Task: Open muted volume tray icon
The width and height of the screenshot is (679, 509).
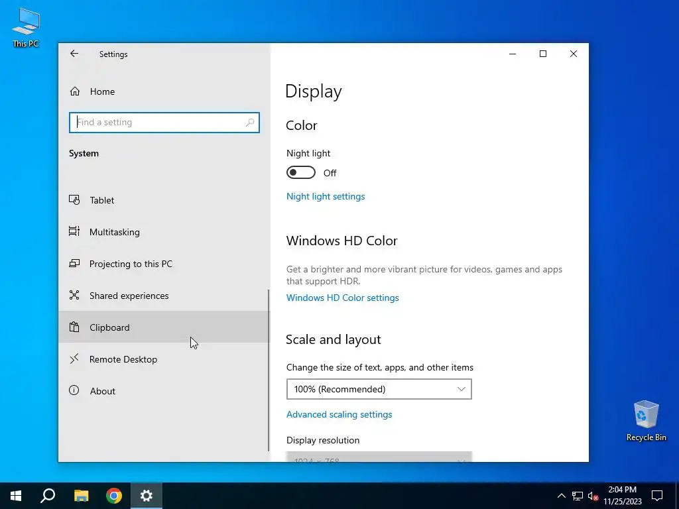Action: (593, 496)
